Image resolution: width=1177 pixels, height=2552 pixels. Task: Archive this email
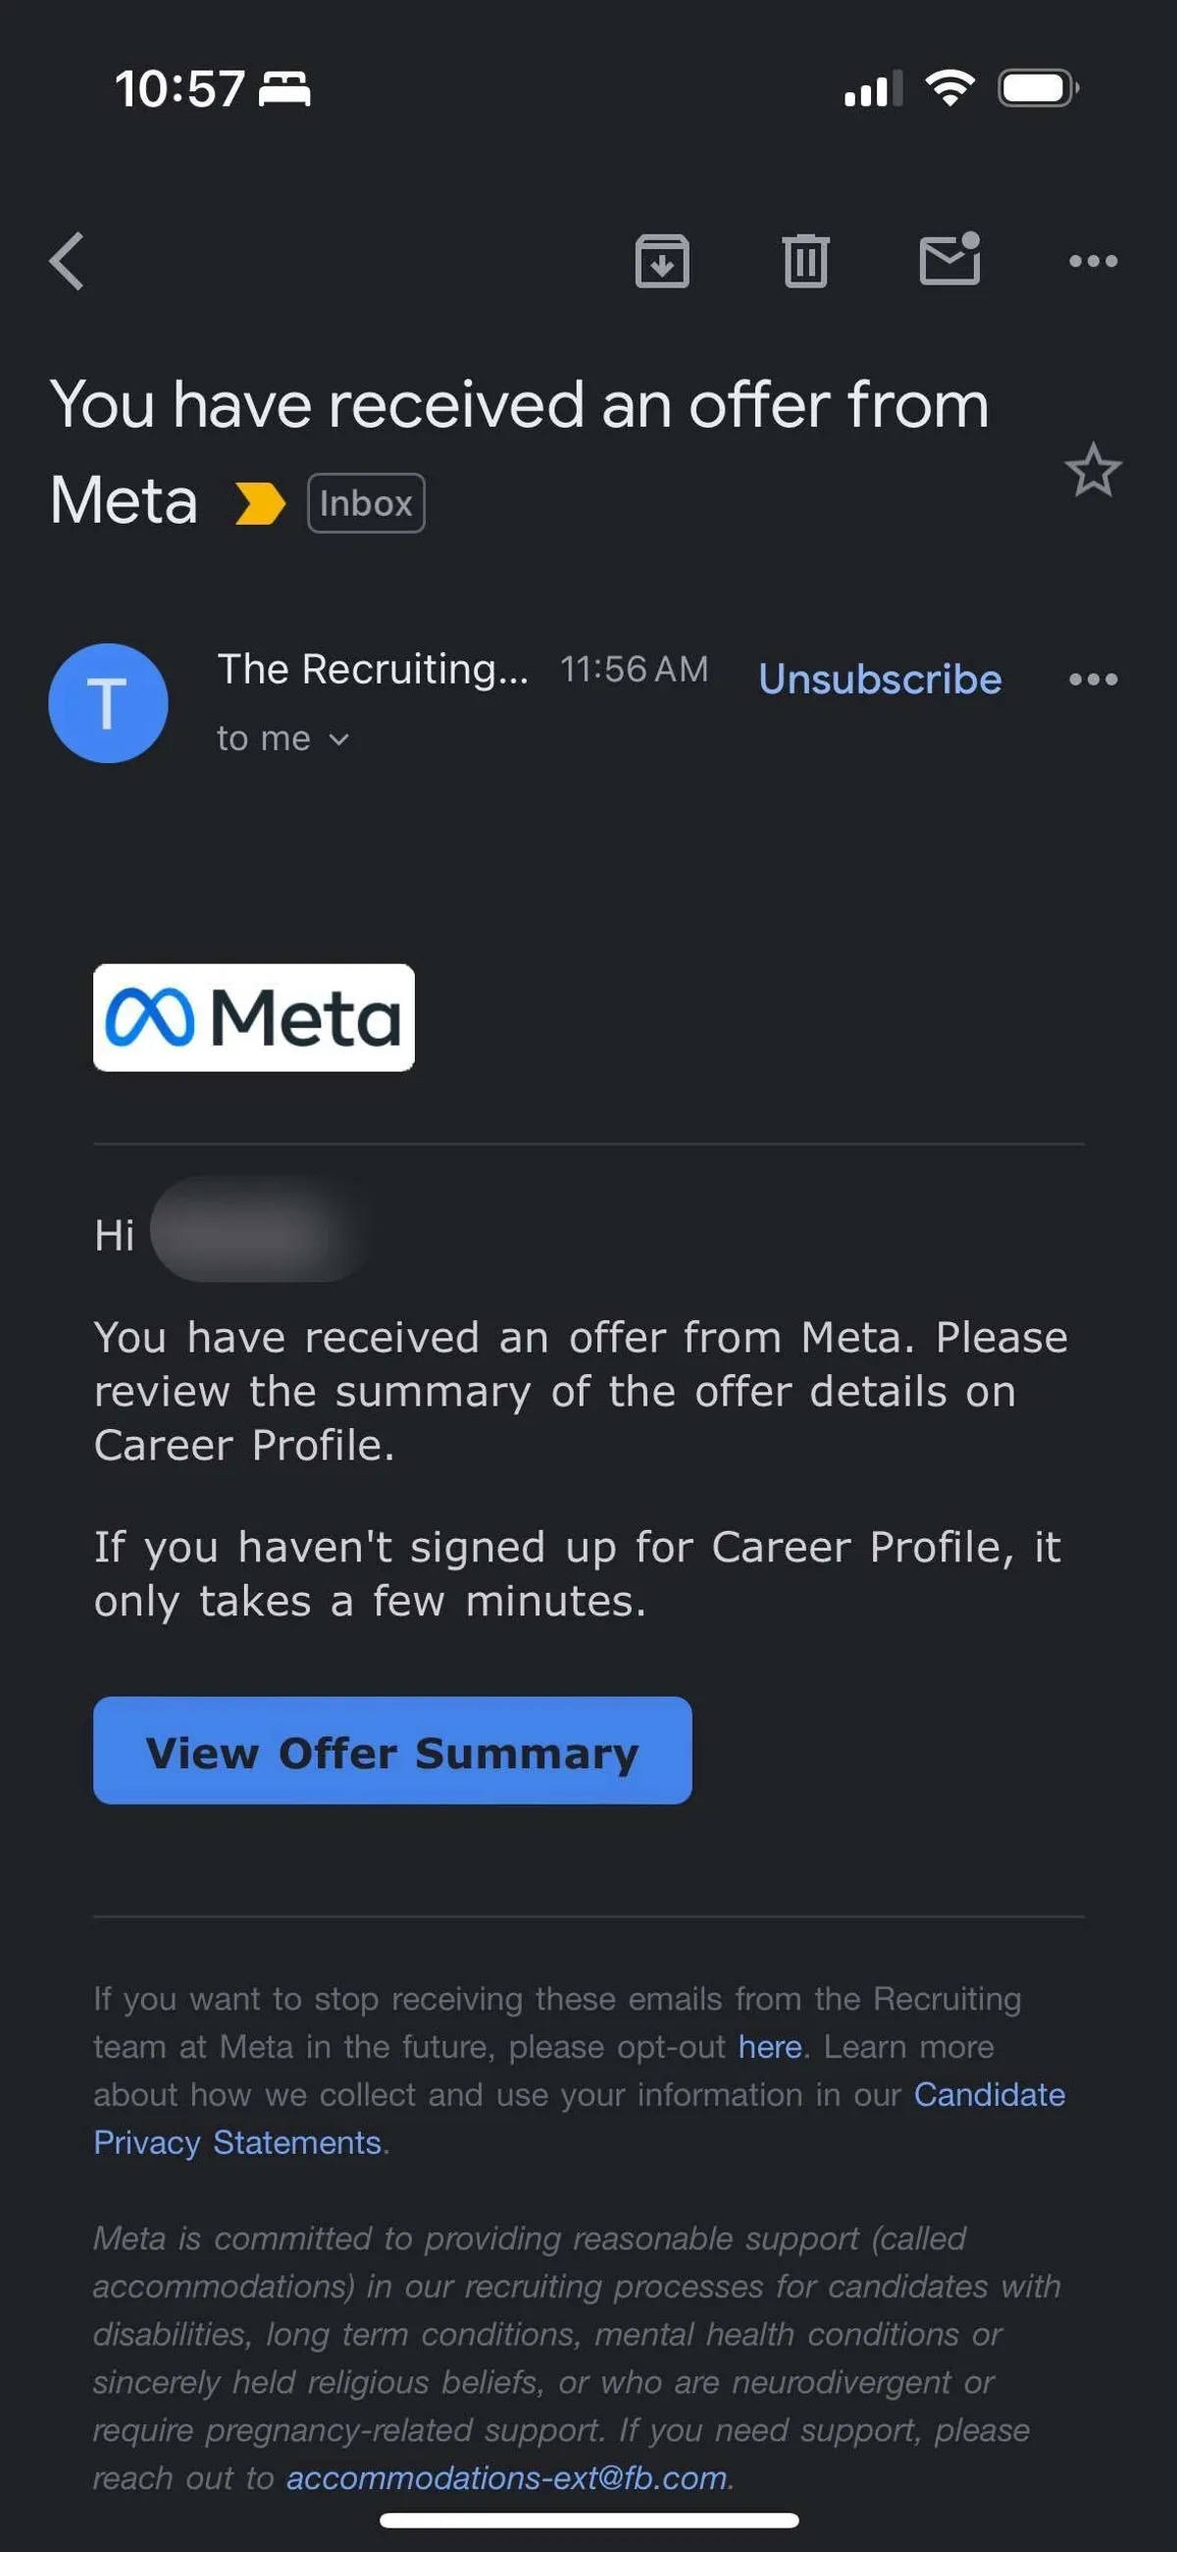tap(662, 262)
